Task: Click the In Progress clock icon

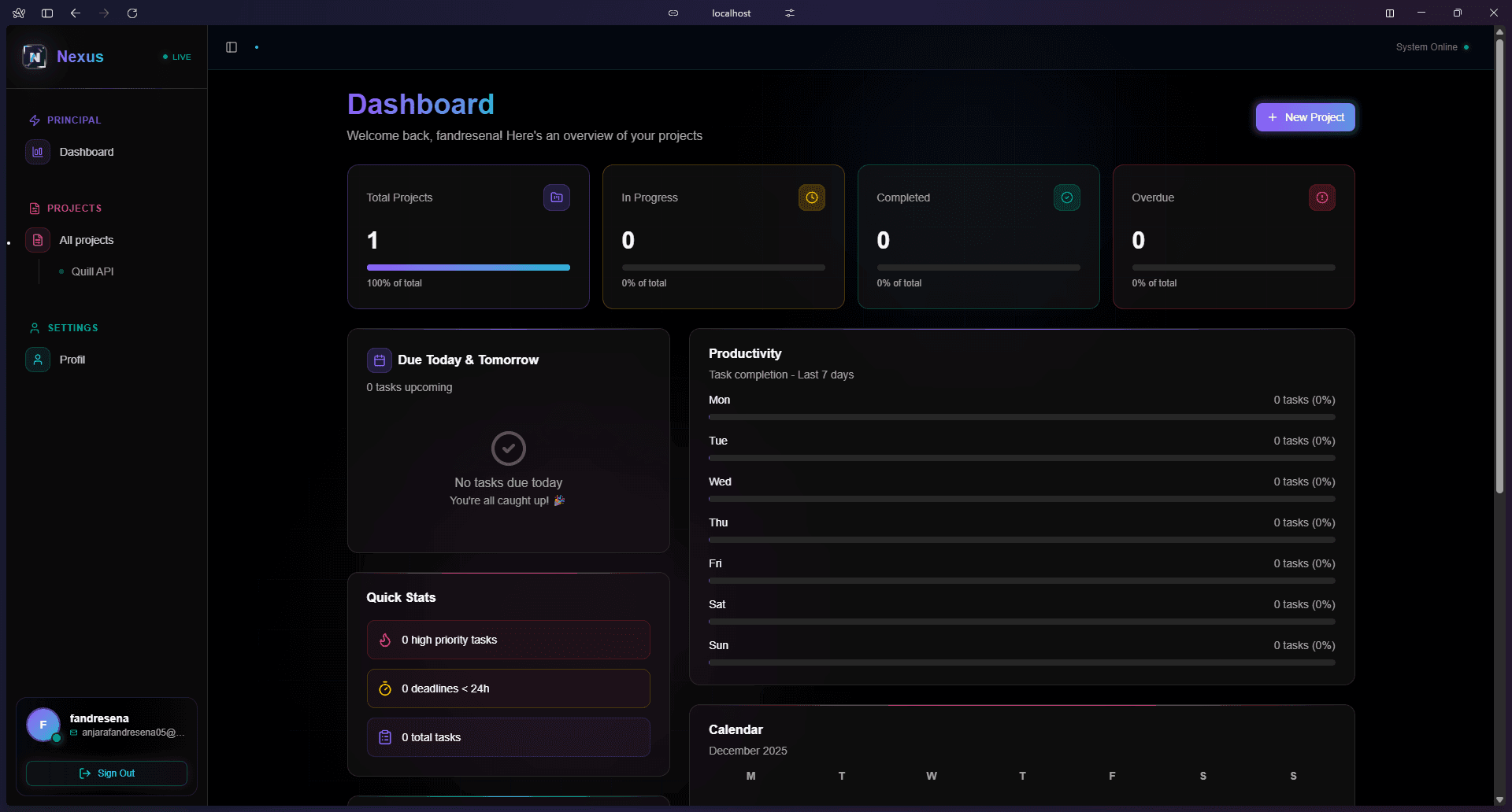Action: pyautogui.click(x=812, y=197)
